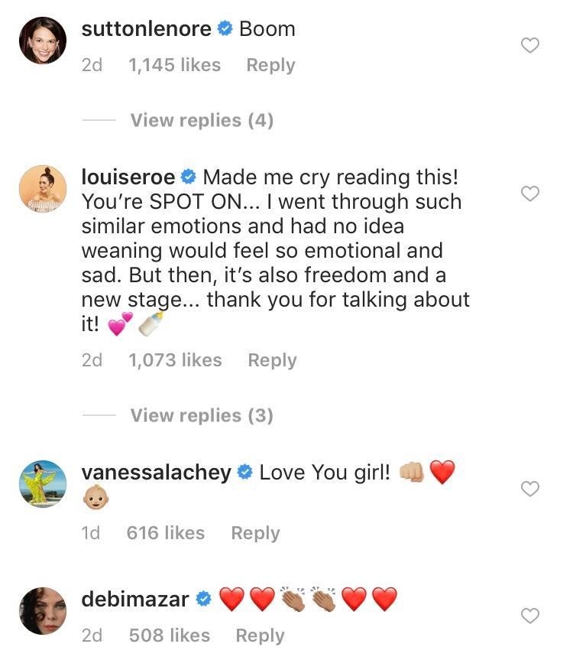573x660 pixels.
Task: Open vanessalachey's profile avatar
Action: click(43, 484)
